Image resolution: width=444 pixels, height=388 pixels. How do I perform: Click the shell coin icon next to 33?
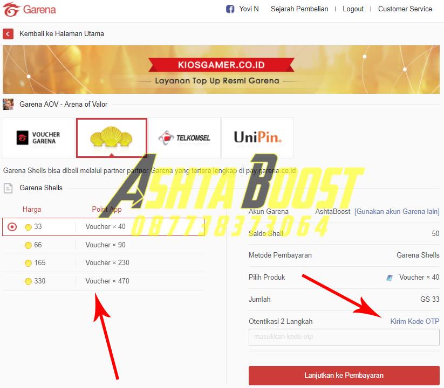tap(28, 227)
